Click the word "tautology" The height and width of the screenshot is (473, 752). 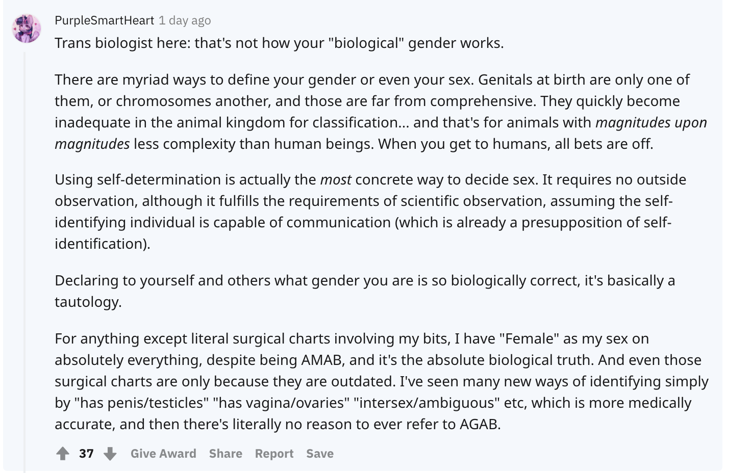[x=87, y=302]
